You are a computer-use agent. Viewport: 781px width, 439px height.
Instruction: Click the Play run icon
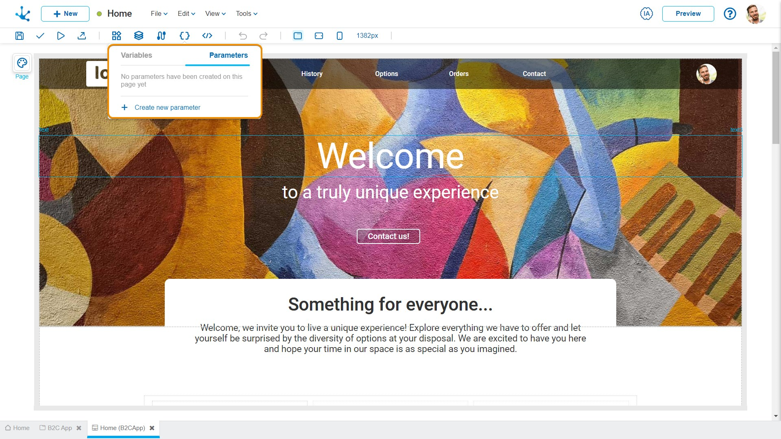[x=61, y=36]
